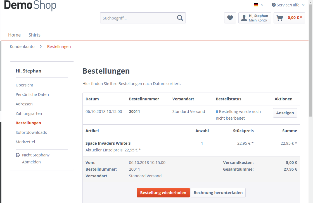Click the logout icon beside Nicht Stephan
The height and width of the screenshot is (203, 313).
[x=18, y=155]
